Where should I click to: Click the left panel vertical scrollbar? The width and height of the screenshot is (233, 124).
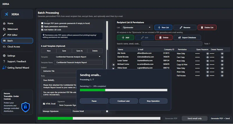[107, 36]
